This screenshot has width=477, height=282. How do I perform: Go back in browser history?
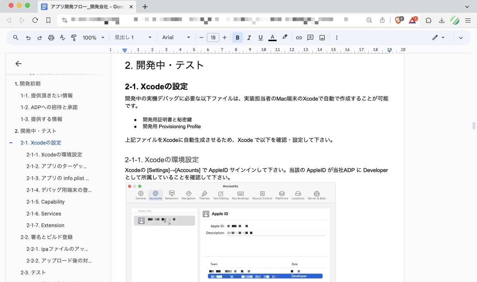(9, 20)
